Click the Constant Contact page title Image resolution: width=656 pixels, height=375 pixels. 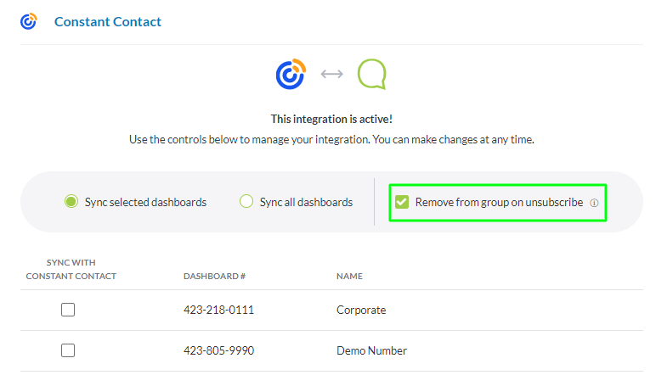[x=108, y=22]
